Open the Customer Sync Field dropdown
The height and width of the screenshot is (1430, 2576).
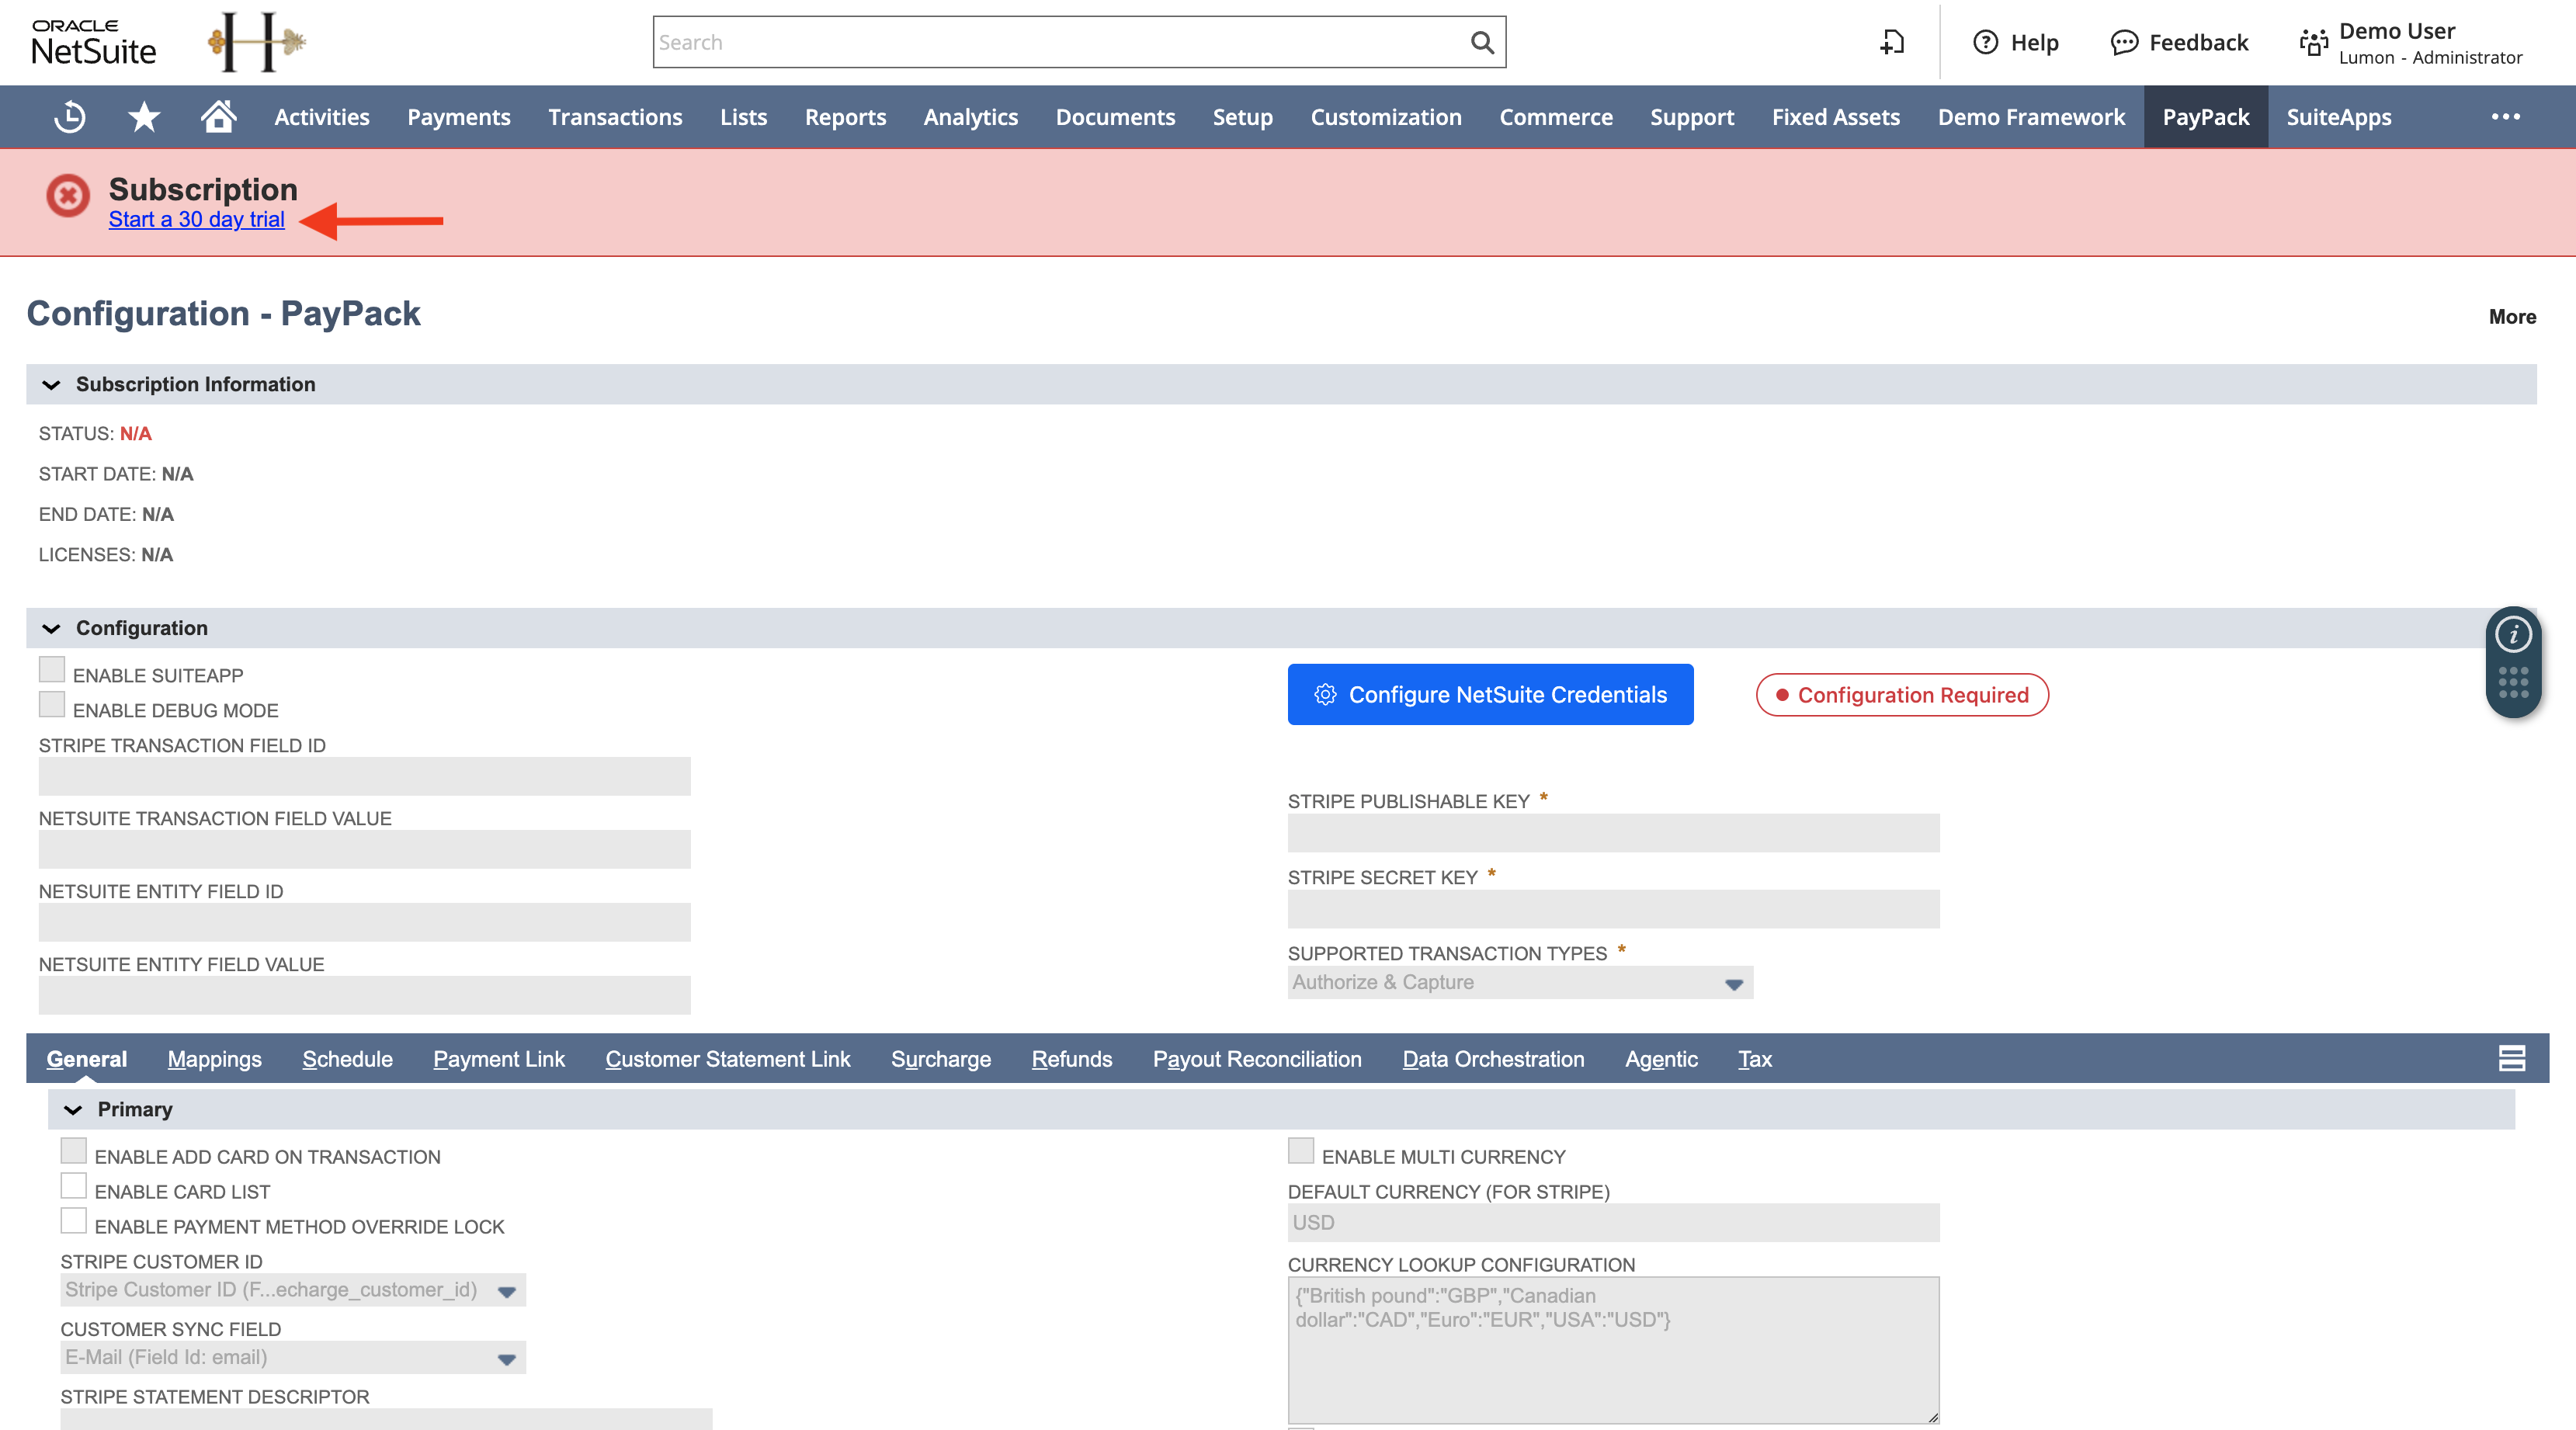pos(293,1357)
